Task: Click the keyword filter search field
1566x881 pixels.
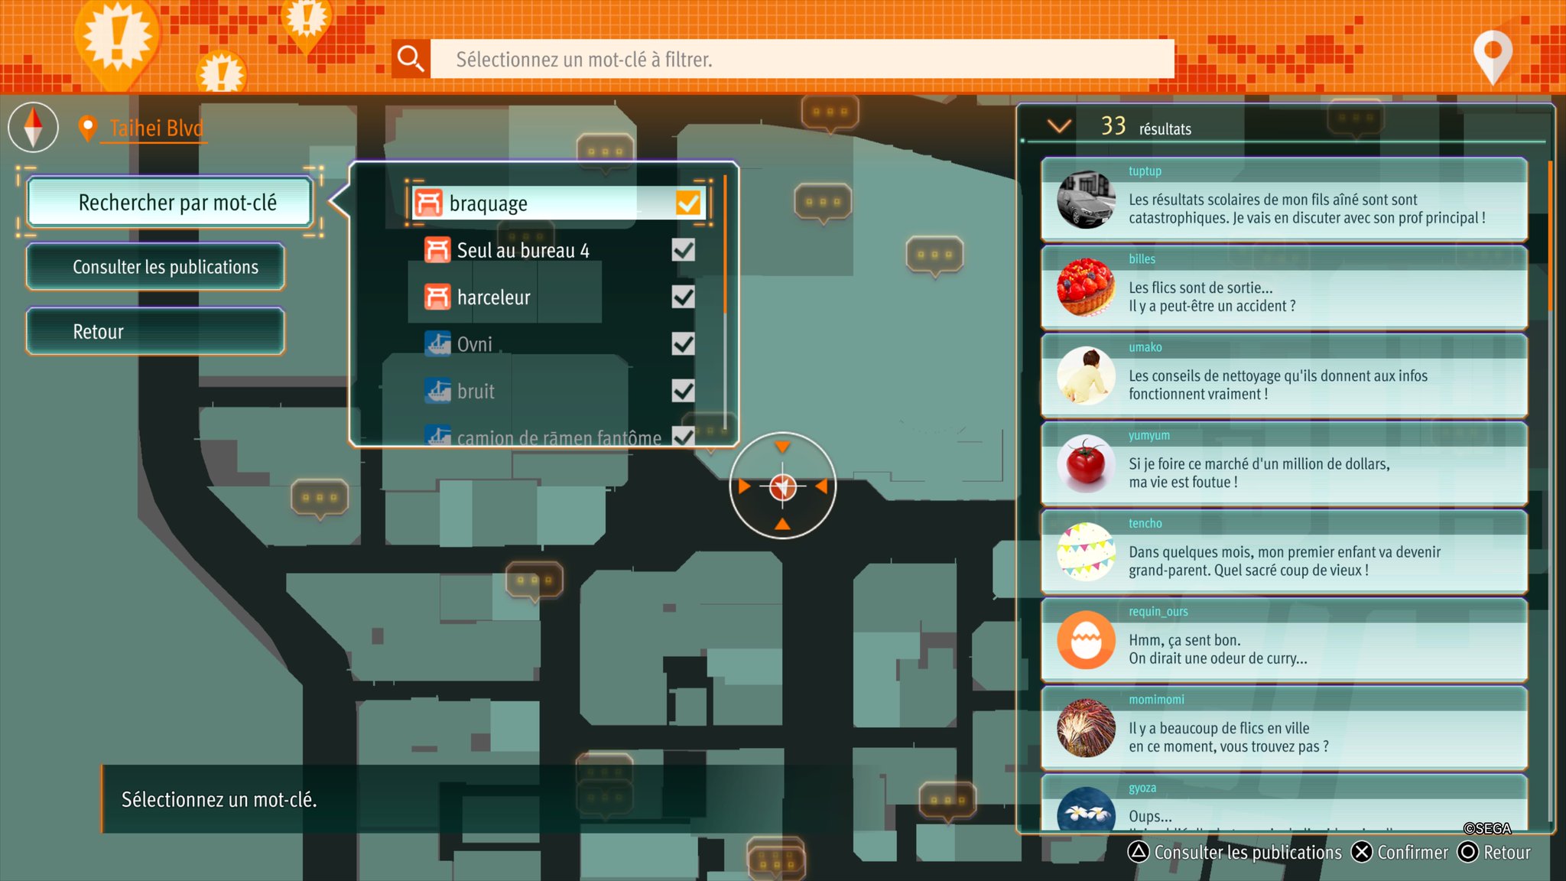Action: pyautogui.click(x=802, y=59)
